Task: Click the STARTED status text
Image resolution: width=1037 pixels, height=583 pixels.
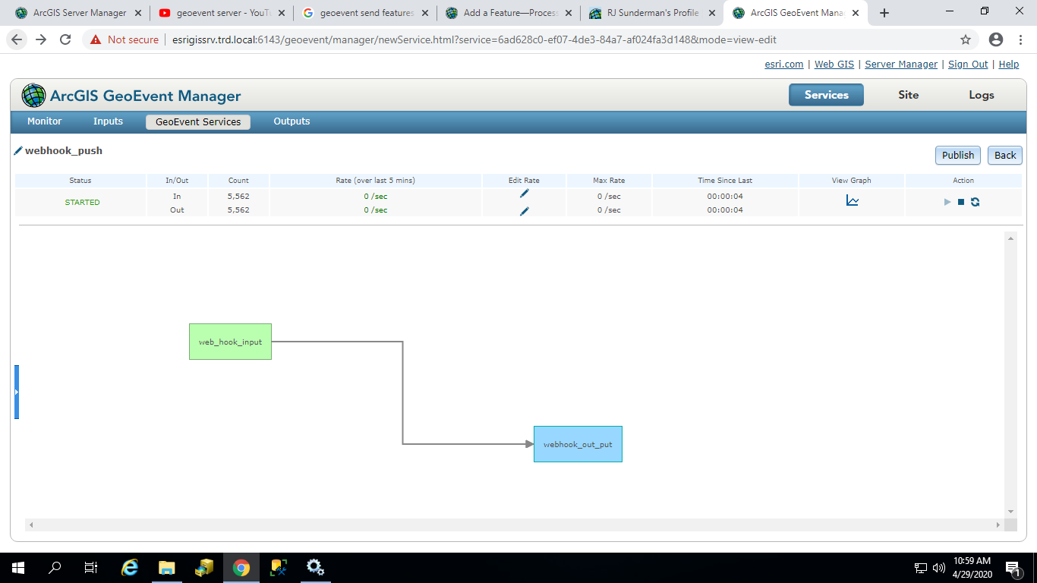Action: pos(82,203)
